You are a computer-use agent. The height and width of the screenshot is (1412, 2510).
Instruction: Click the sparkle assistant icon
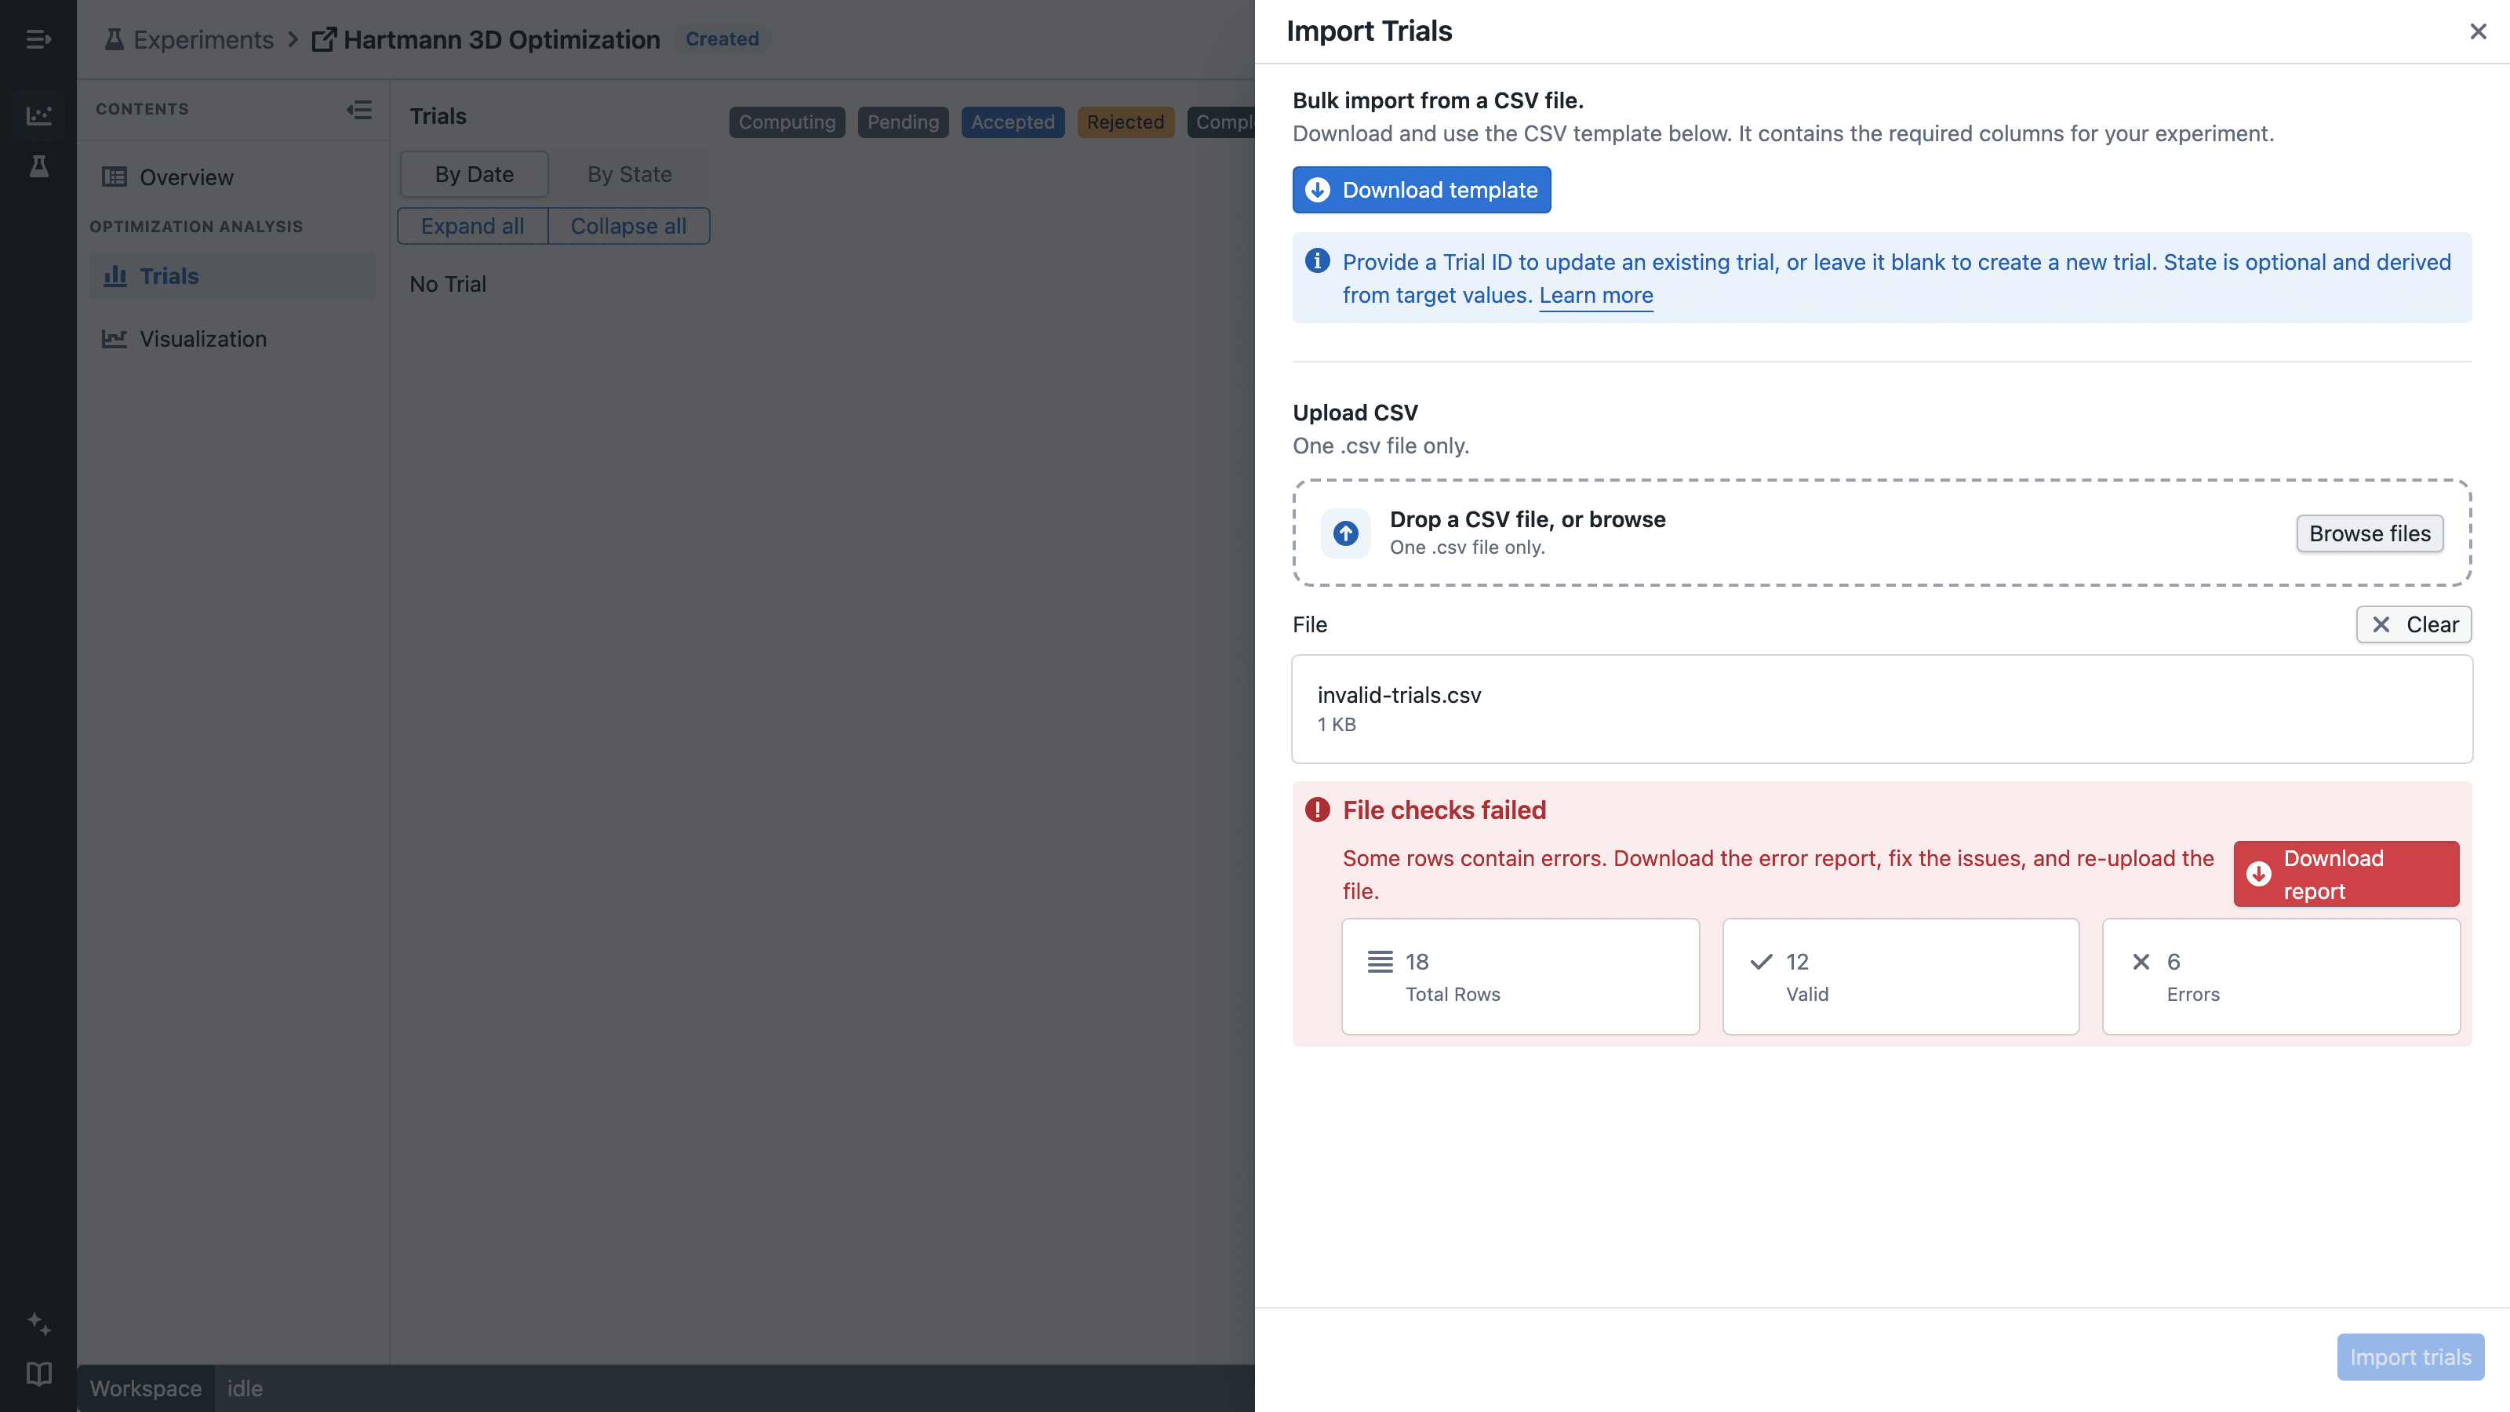(x=38, y=1323)
